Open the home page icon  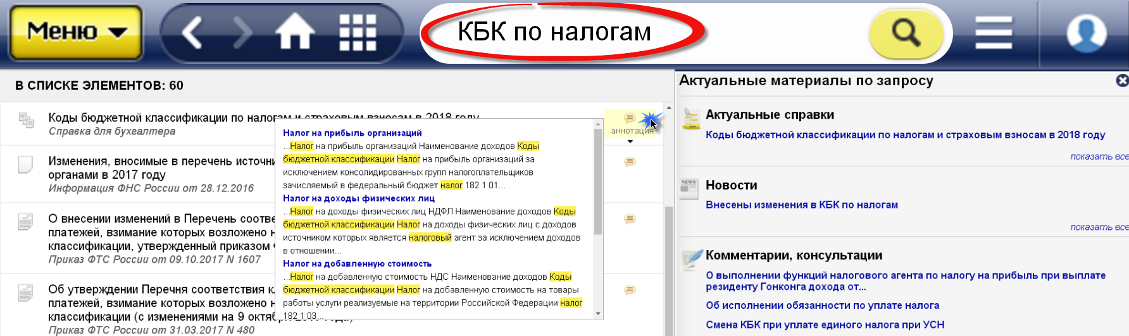tap(294, 32)
